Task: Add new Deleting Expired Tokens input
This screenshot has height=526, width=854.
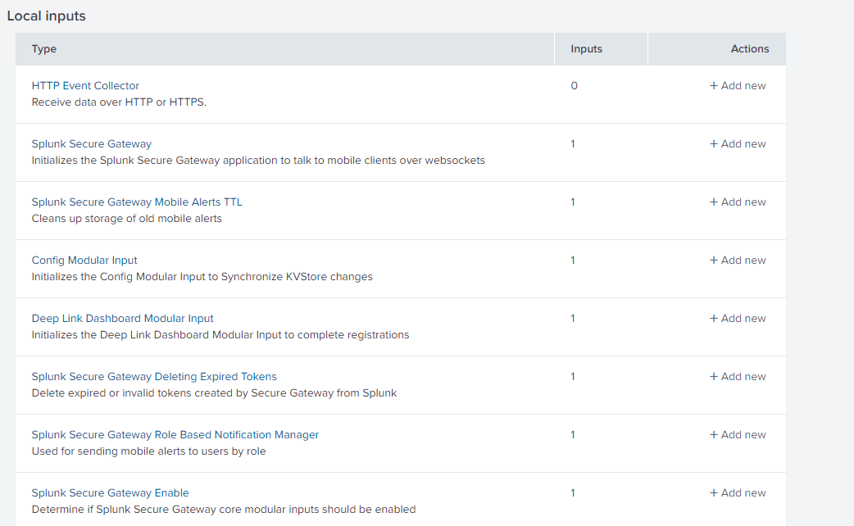Action: 738,376
